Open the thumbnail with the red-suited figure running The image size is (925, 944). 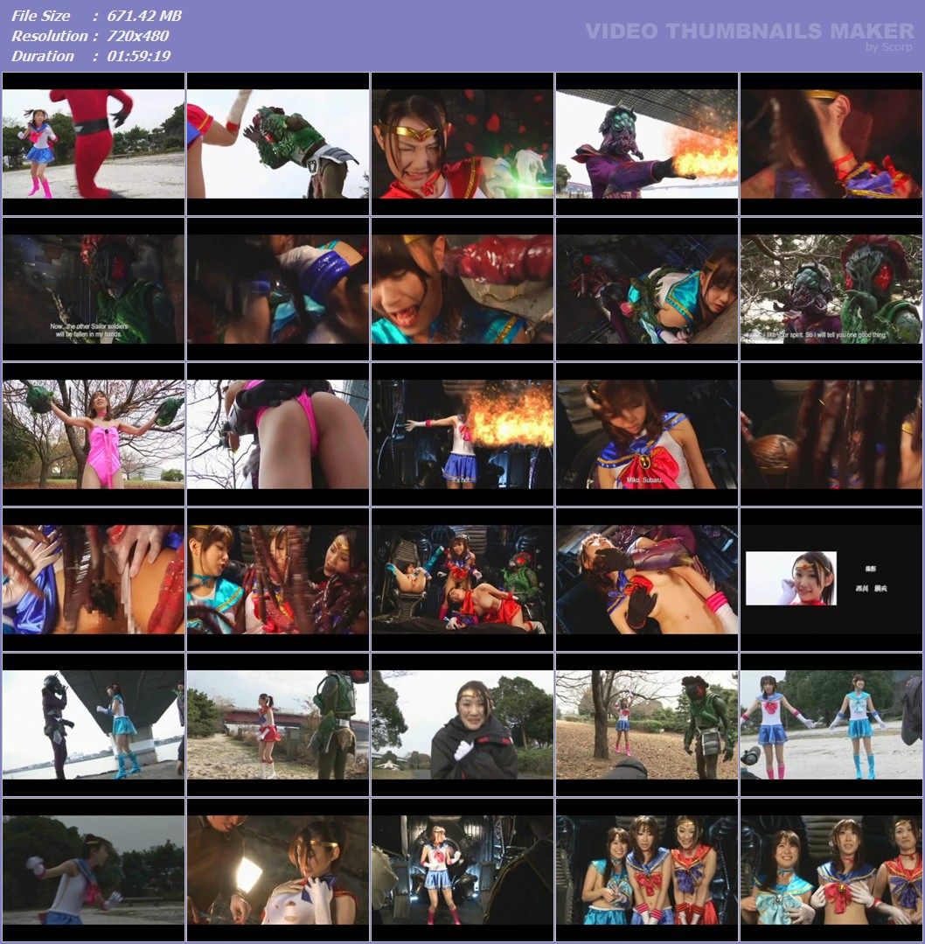point(94,143)
